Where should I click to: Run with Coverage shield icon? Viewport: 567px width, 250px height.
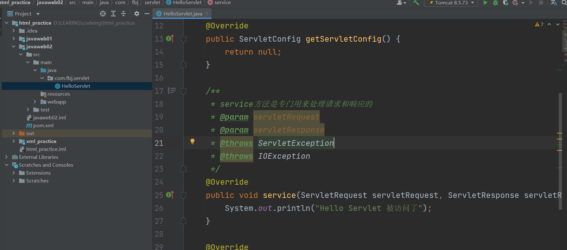506,3
